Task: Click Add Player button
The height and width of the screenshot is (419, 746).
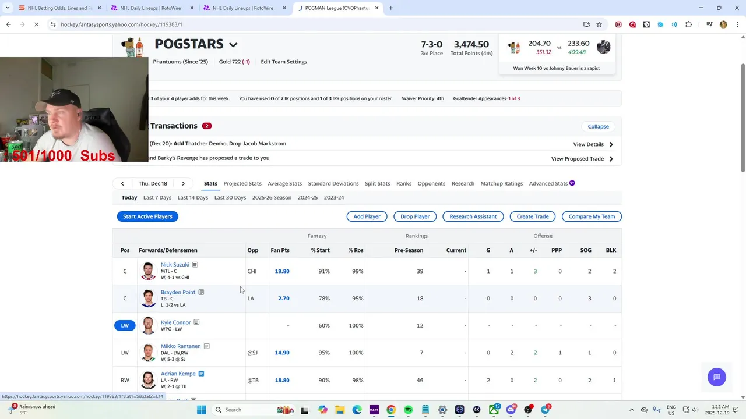Action: coord(367,216)
